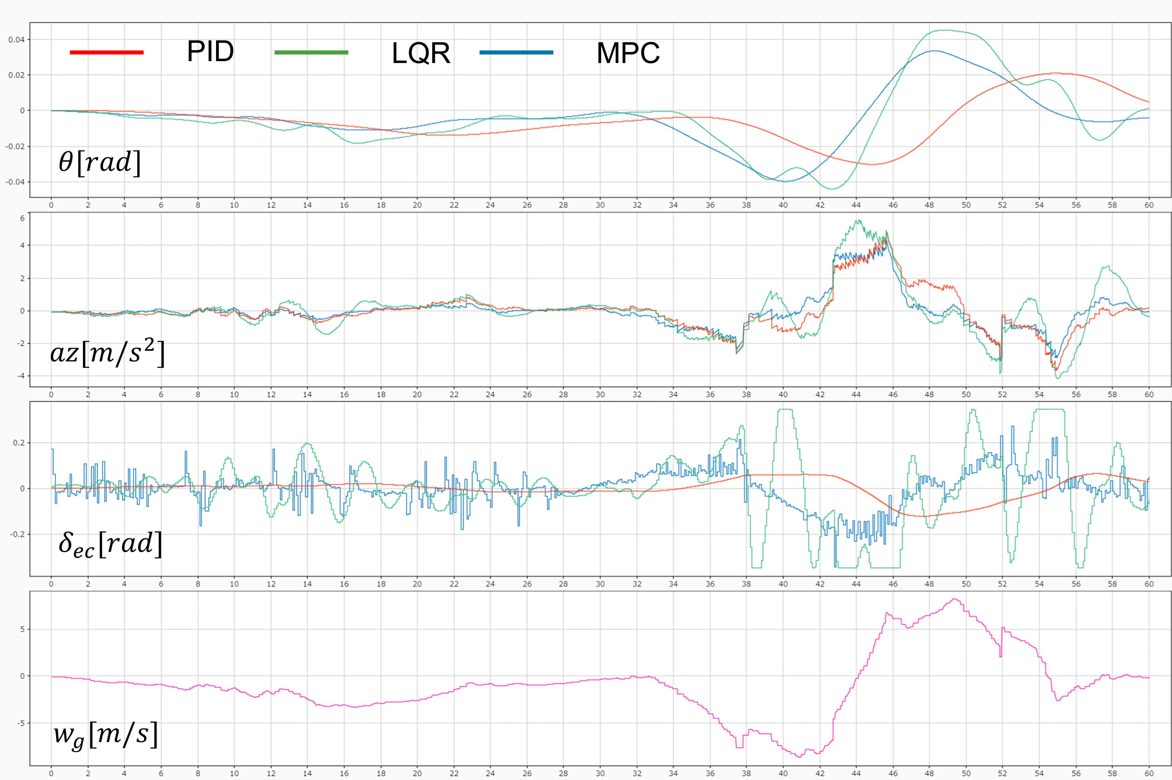Select the PID legend label

point(210,51)
